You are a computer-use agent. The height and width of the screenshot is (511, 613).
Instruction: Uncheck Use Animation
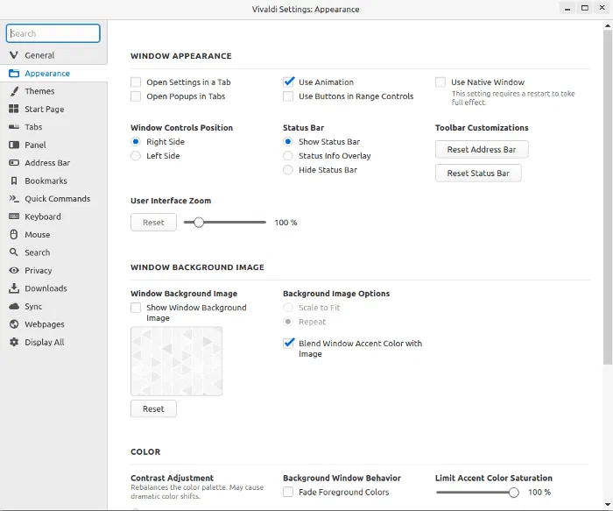(x=288, y=82)
